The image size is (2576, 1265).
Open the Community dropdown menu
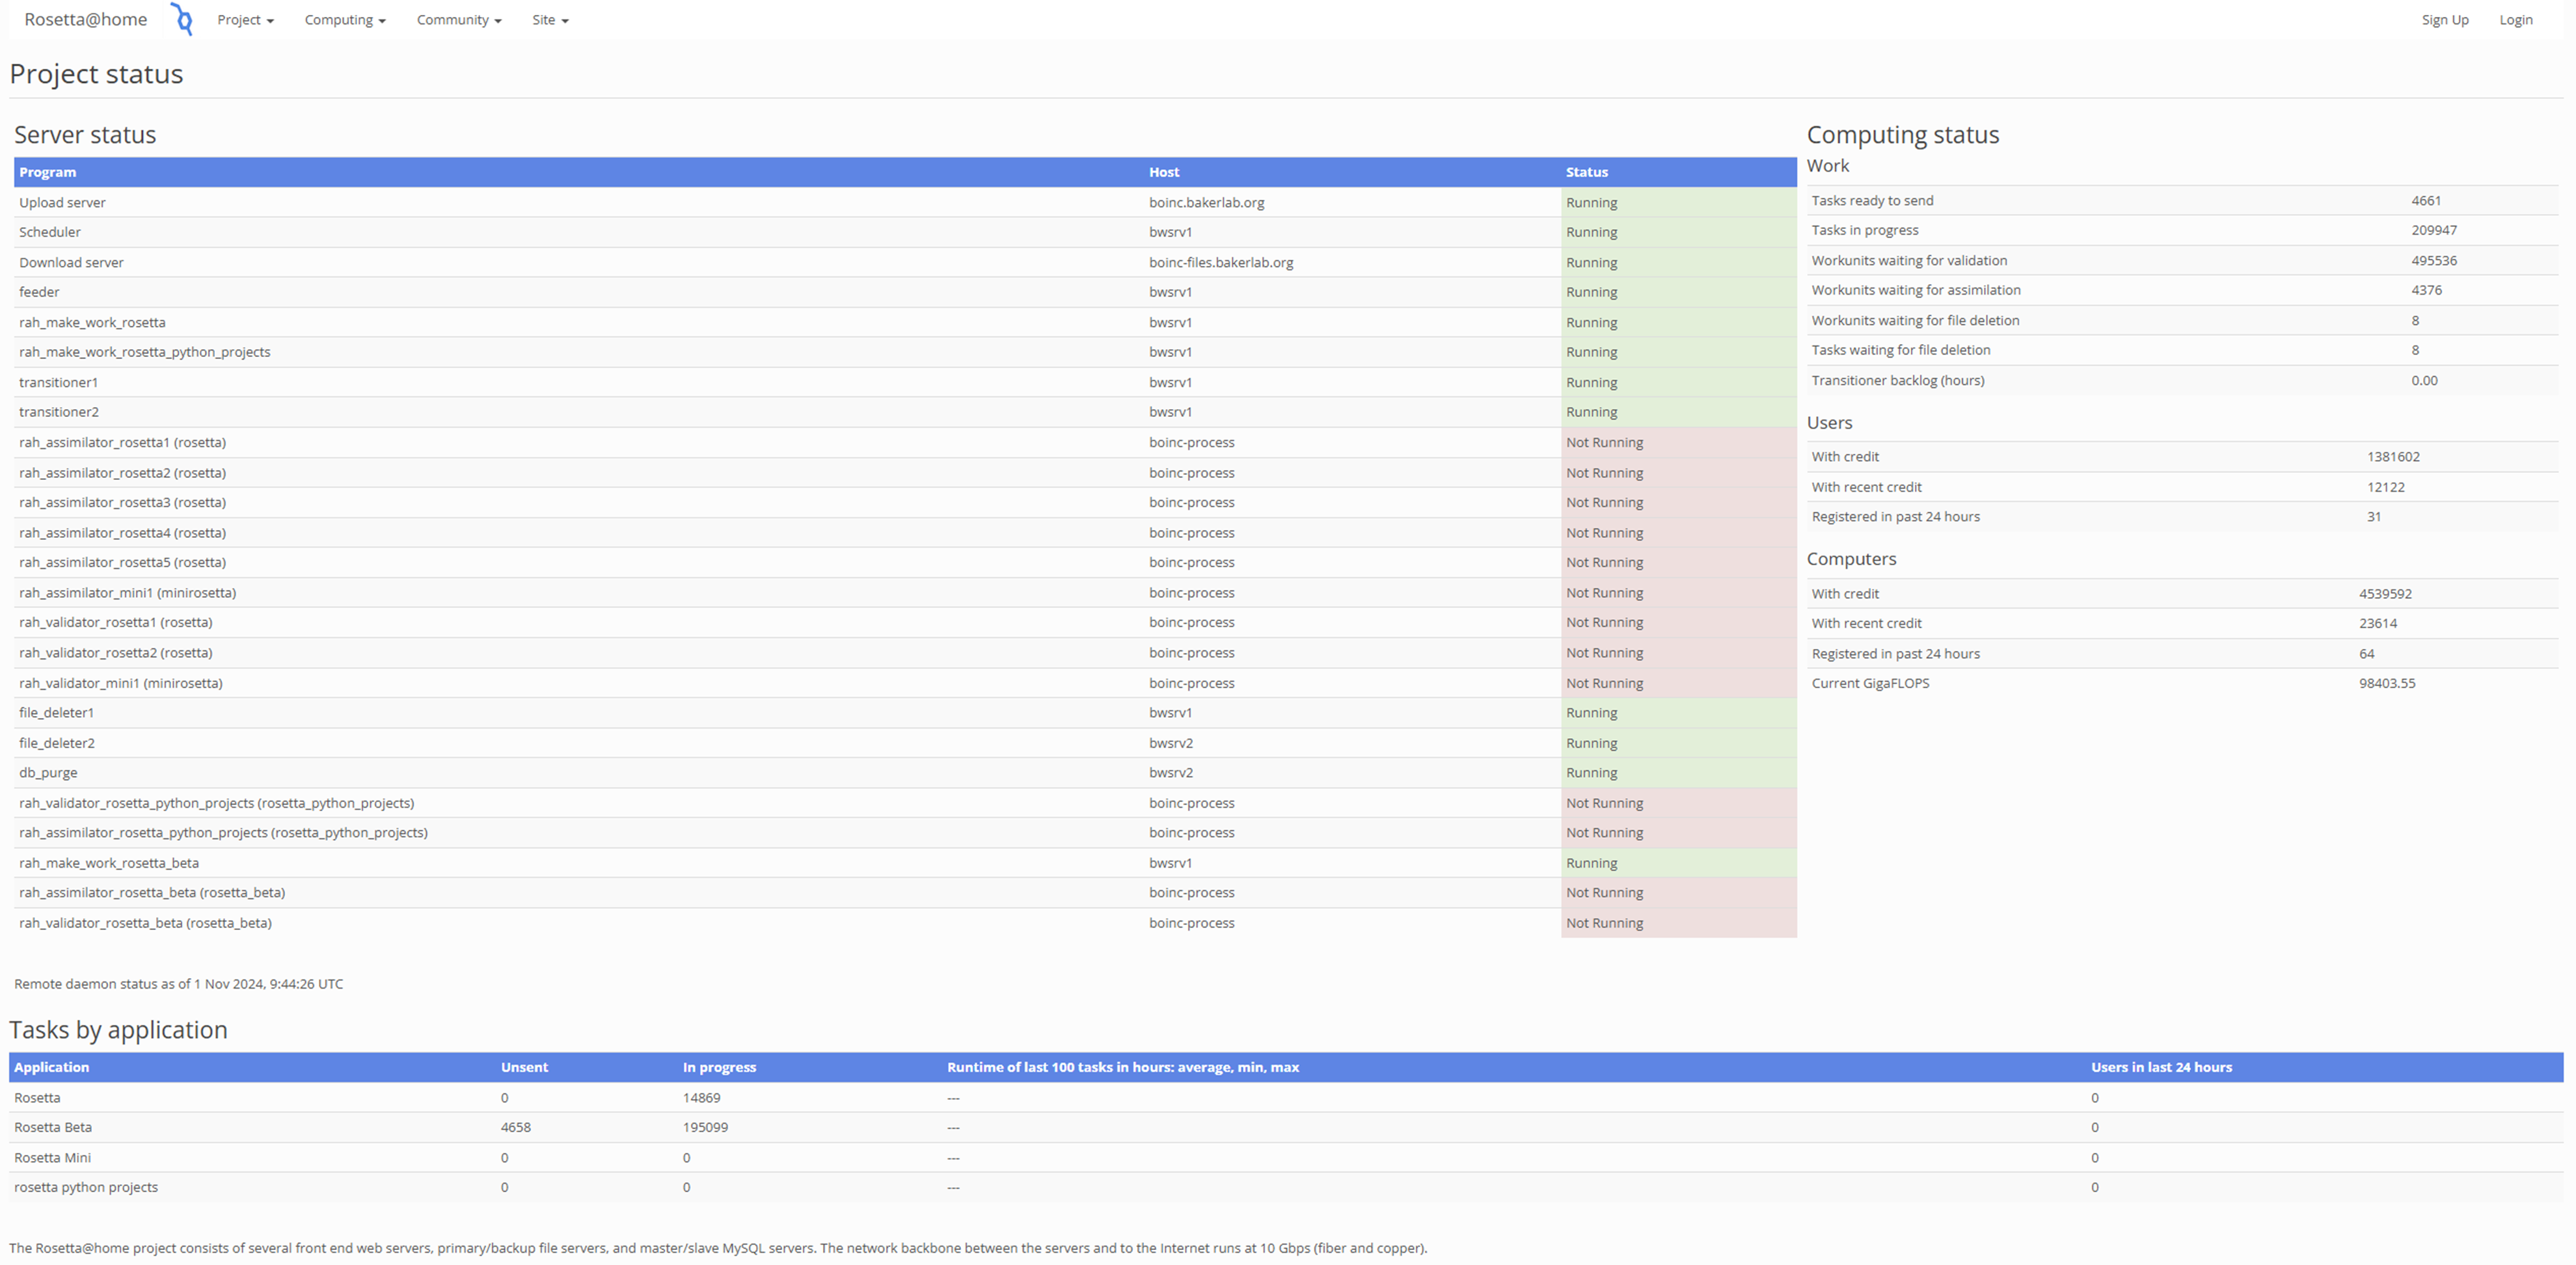459,20
